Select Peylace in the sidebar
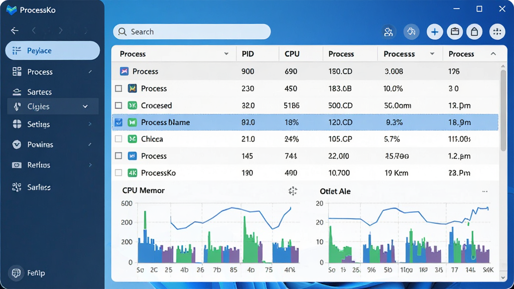Screen dimensions: 514x289 pyautogui.click(x=52, y=51)
